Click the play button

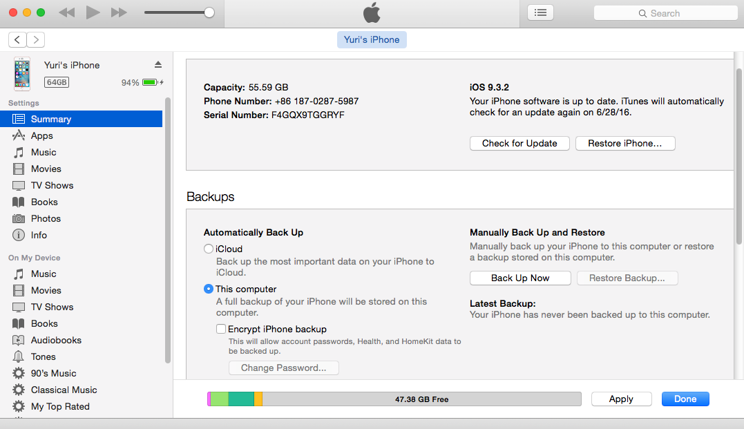(93, 13)
